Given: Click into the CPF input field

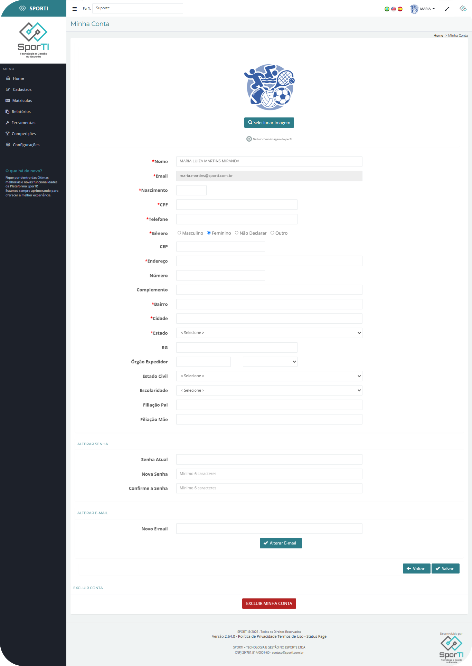Looking at the screenshot, I should (x=237, y=204).
